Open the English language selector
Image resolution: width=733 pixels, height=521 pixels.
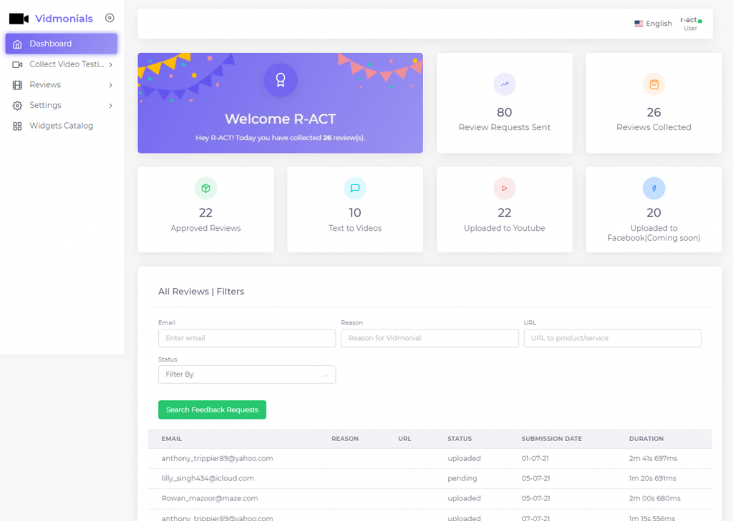tap(653, 24)
